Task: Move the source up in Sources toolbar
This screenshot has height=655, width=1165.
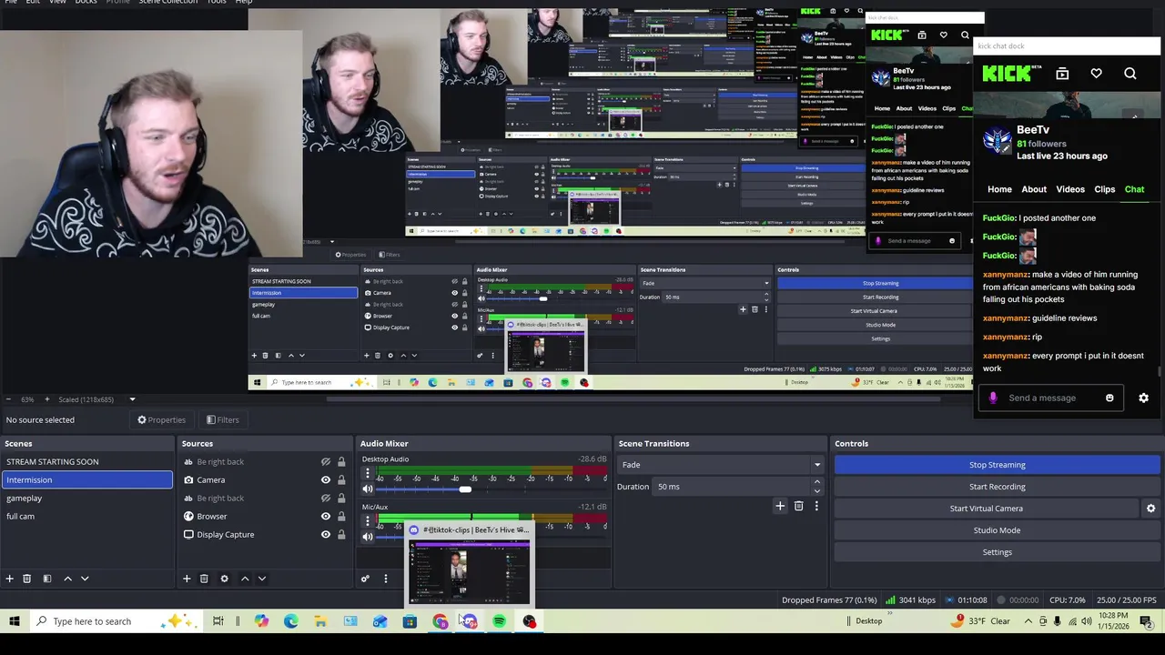Action: point(244,579)
